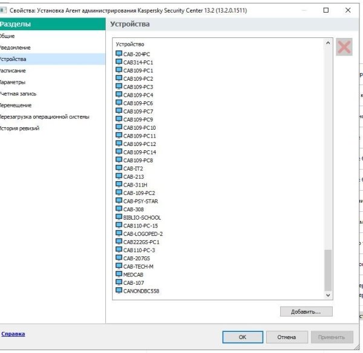Click the device icon for CAB109-PC1
This screenshot has width=363, height=353.
119,70
